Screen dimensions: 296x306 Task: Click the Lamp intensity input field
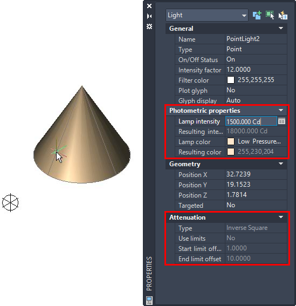pyautogui.click(x=251, y=121)
